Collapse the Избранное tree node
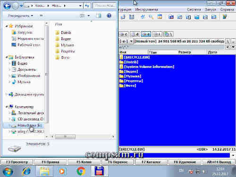 [x=7, y=26]
